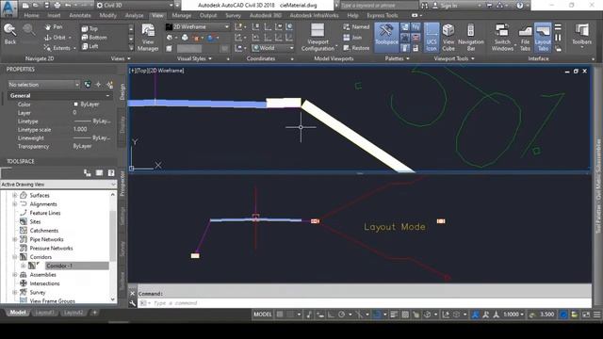Click the Color ByLayer swatch
The image size is (603, 339).
(x=75, y=105)
